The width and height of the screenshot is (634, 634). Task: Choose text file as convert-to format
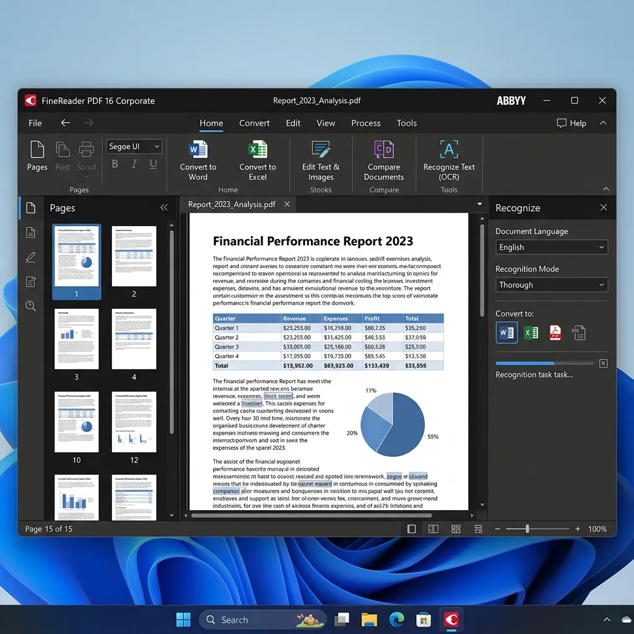pyautogui.click(x=579, y=332)
